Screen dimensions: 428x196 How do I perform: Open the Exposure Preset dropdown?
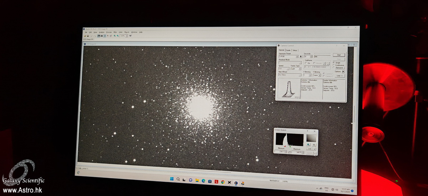297,56
